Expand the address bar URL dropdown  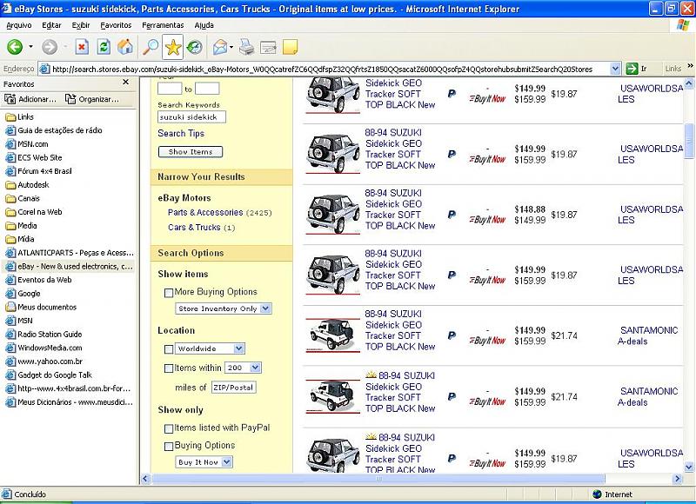615,69
